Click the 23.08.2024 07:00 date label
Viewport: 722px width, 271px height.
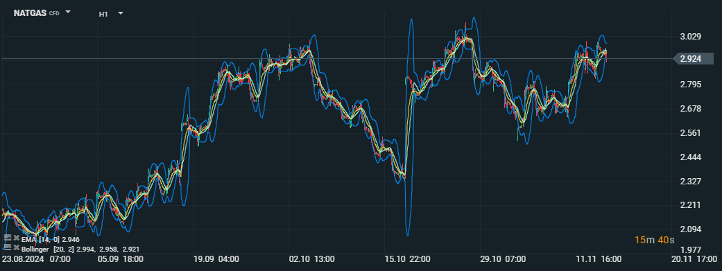pyautogui.click(x=35, y=259)
